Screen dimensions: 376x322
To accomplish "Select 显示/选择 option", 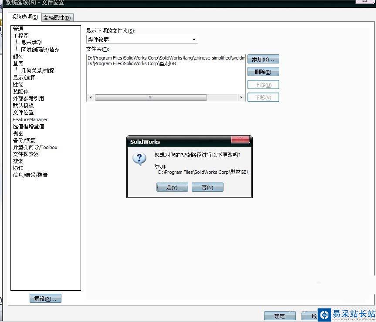I will pos(24,77).
